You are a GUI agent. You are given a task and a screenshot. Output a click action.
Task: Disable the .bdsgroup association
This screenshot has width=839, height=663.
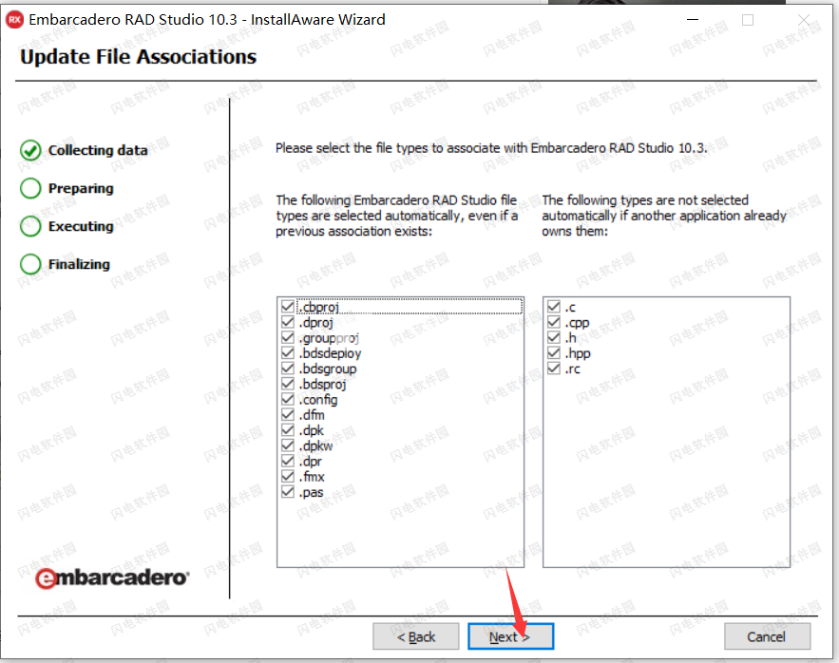point(288,369)
